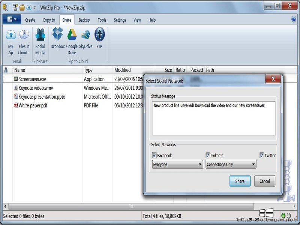Click the My Zip email icon
This screenshot has height=225, width=300.
11,41
